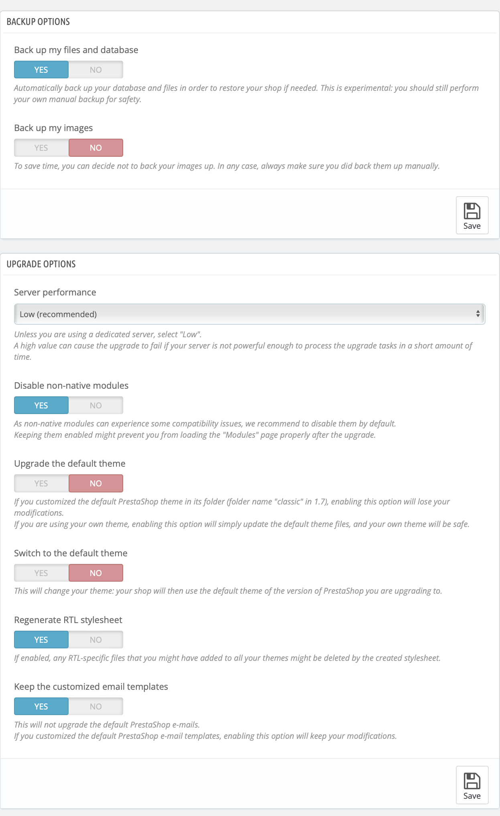
Task: Disable Regenerate RTL stylesheet
Action: click(x=96, y=639)
